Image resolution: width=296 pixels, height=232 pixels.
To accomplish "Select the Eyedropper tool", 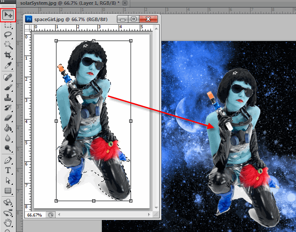I will (8, 65).
